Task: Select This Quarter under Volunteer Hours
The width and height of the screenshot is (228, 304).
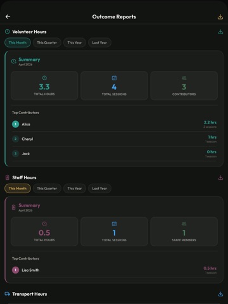Action: pyautogui.click(x=47, y=42)
